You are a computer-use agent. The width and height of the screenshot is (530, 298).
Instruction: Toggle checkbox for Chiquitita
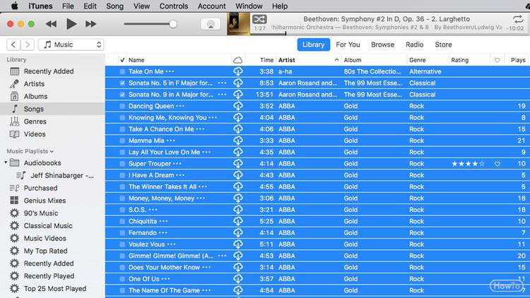click(x=122, y=221)
